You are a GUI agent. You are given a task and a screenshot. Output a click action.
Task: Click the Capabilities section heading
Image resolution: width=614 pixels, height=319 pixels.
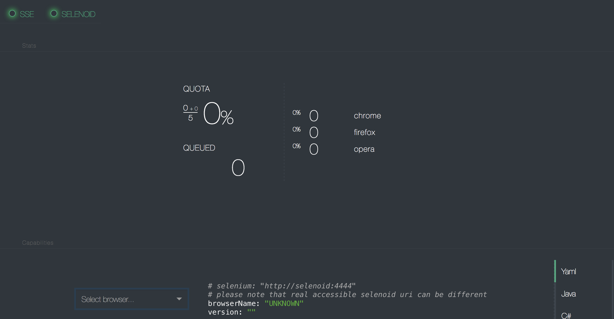pyautogui.click(x=38, y=243)
